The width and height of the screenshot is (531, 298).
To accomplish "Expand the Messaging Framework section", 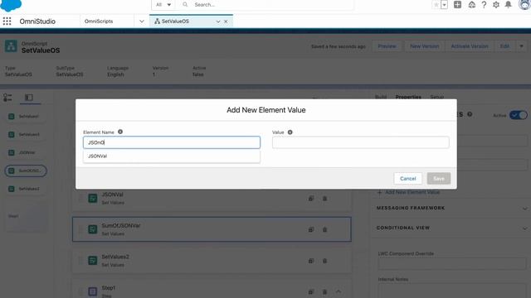I will click(452, 208).
